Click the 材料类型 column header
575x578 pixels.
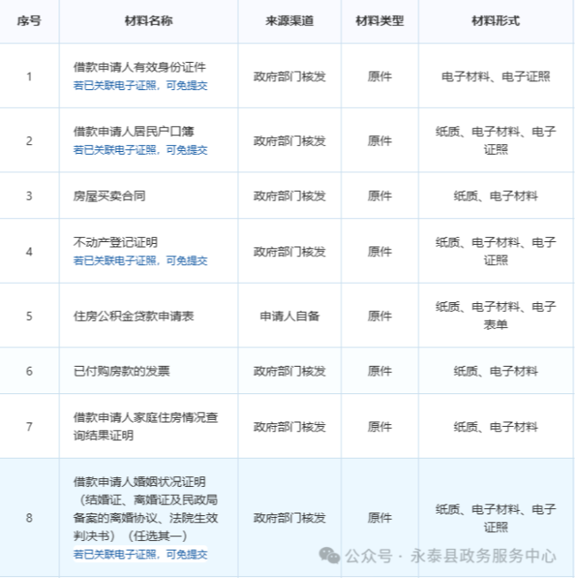(x=379, y=20)
